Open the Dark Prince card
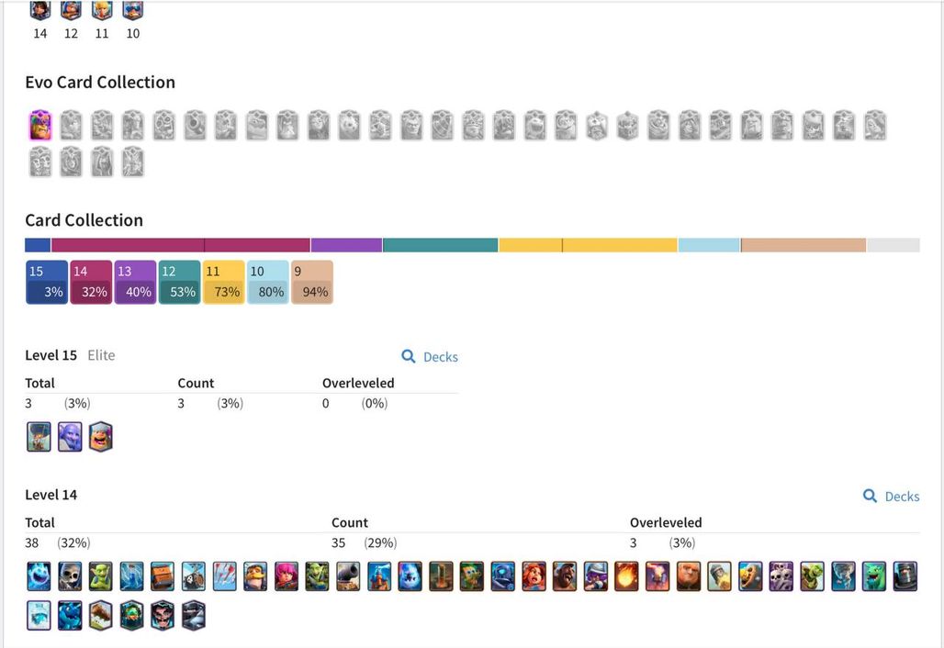The height and width of the screenshot is (648, 944). tap(905, 575)
